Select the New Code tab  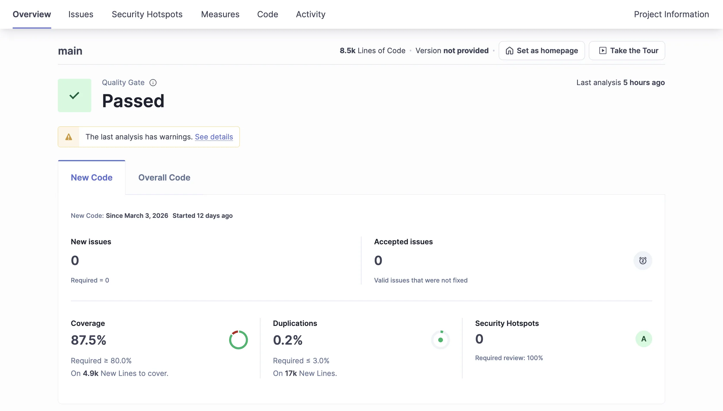point(92,178)
